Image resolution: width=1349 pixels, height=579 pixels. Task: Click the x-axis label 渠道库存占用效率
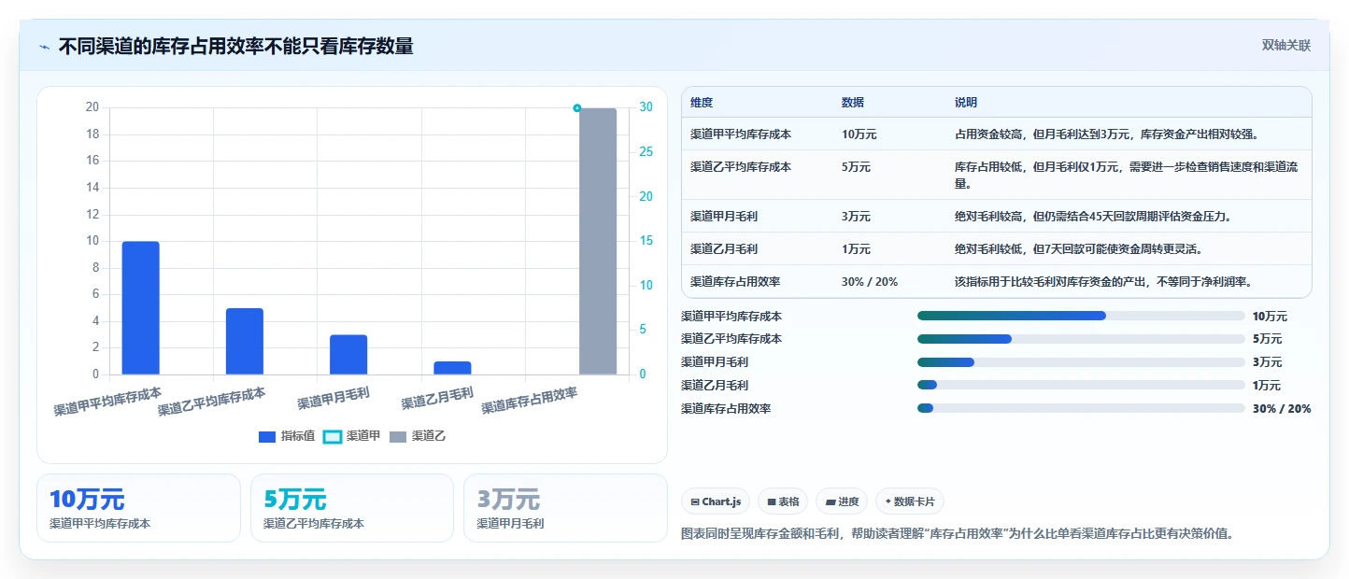530,401
